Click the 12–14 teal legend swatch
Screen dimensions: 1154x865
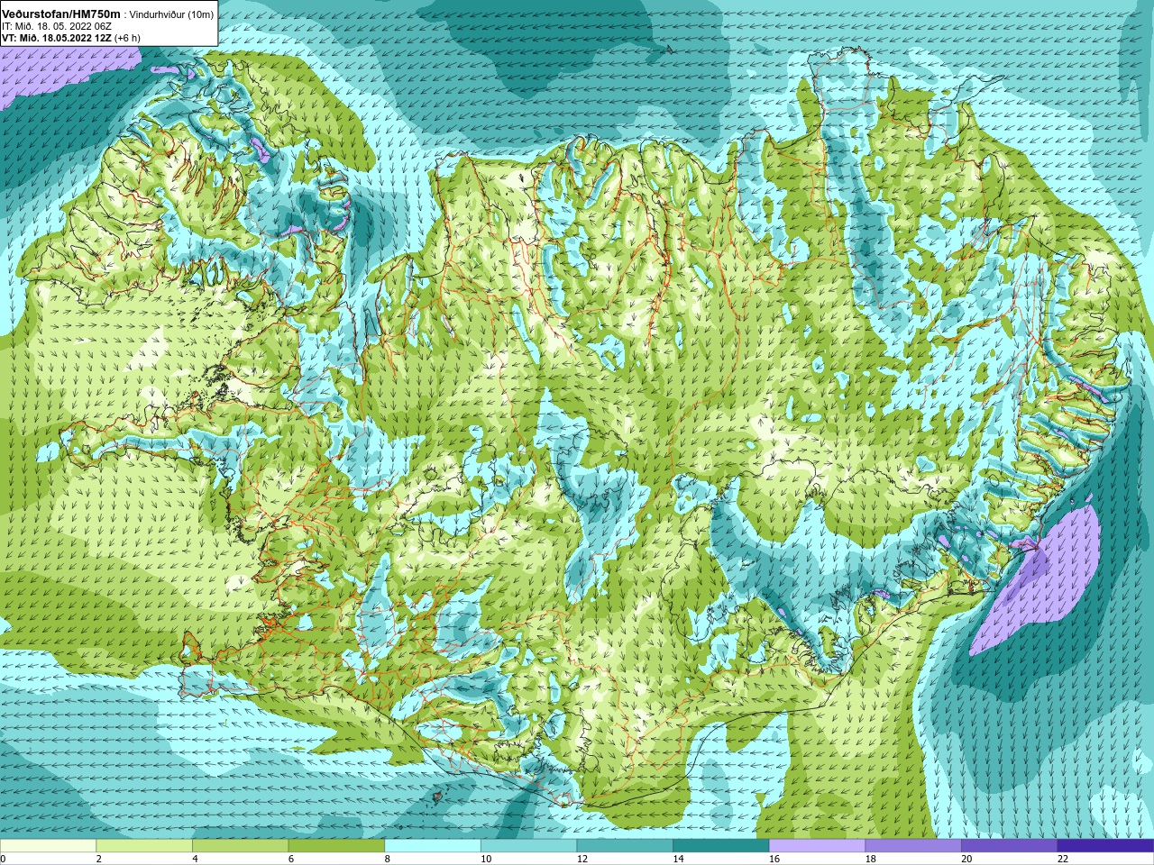pos(625,846)
